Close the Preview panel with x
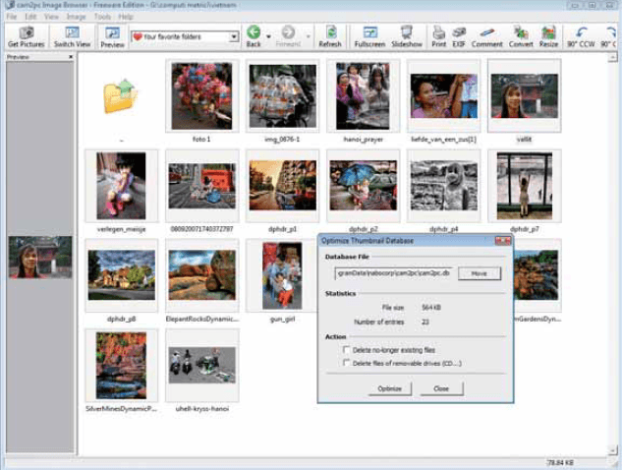 point(71,57)
